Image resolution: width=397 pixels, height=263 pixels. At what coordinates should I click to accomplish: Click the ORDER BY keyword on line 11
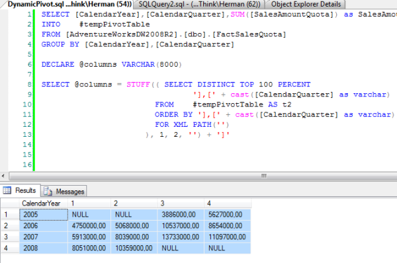[173, 114]
